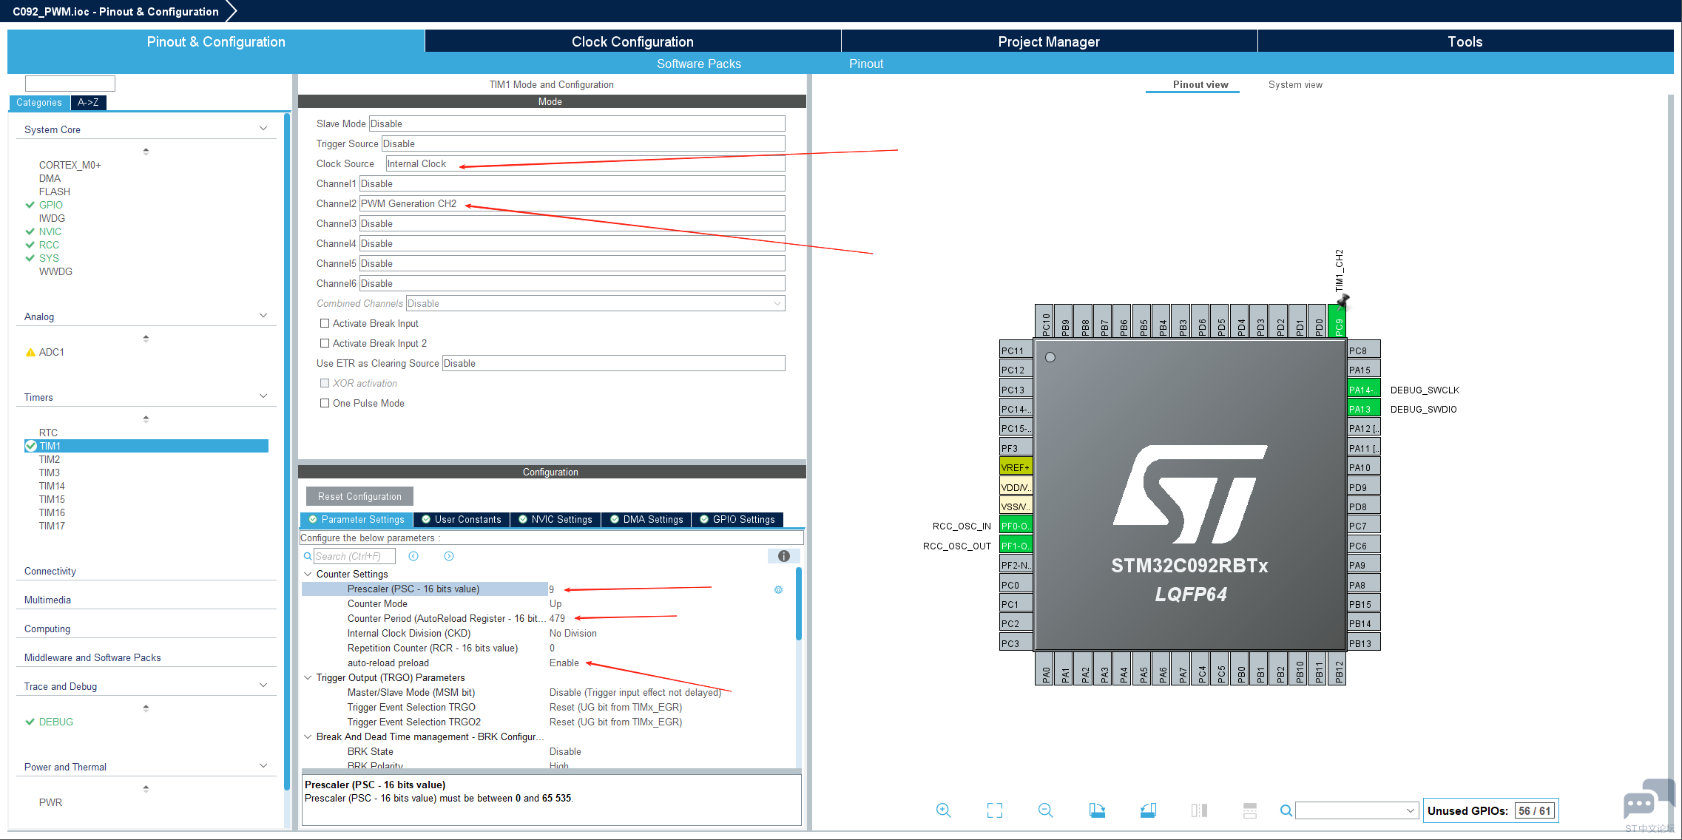The height and width of the screenshot is (840, 1682).
Task: Zoom out of the pinout chip view
Action: click(x=1045, y=810)
